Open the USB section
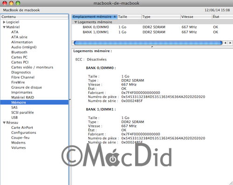233x185 pixels. [x=14, y=118]
